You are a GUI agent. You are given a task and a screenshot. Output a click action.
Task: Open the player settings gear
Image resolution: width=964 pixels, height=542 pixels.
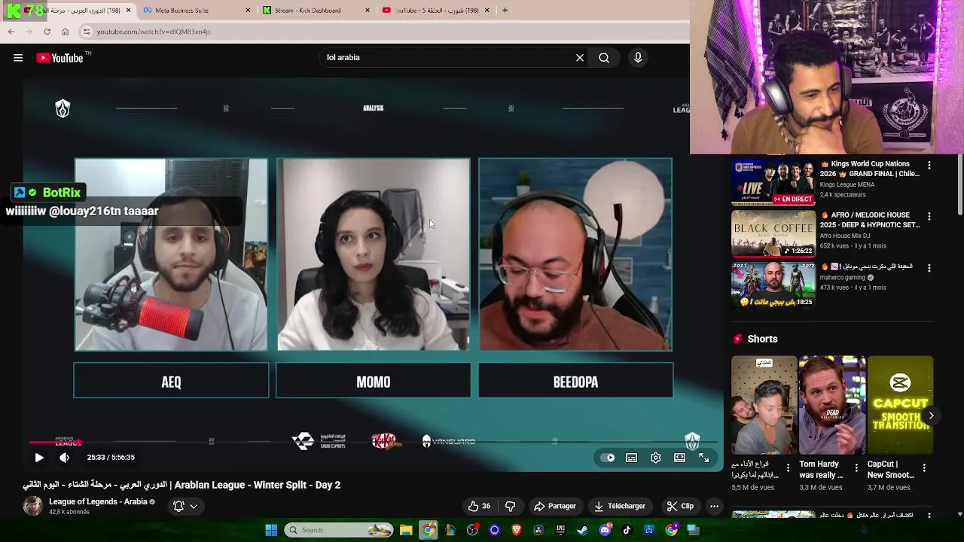tap(656, 458)
